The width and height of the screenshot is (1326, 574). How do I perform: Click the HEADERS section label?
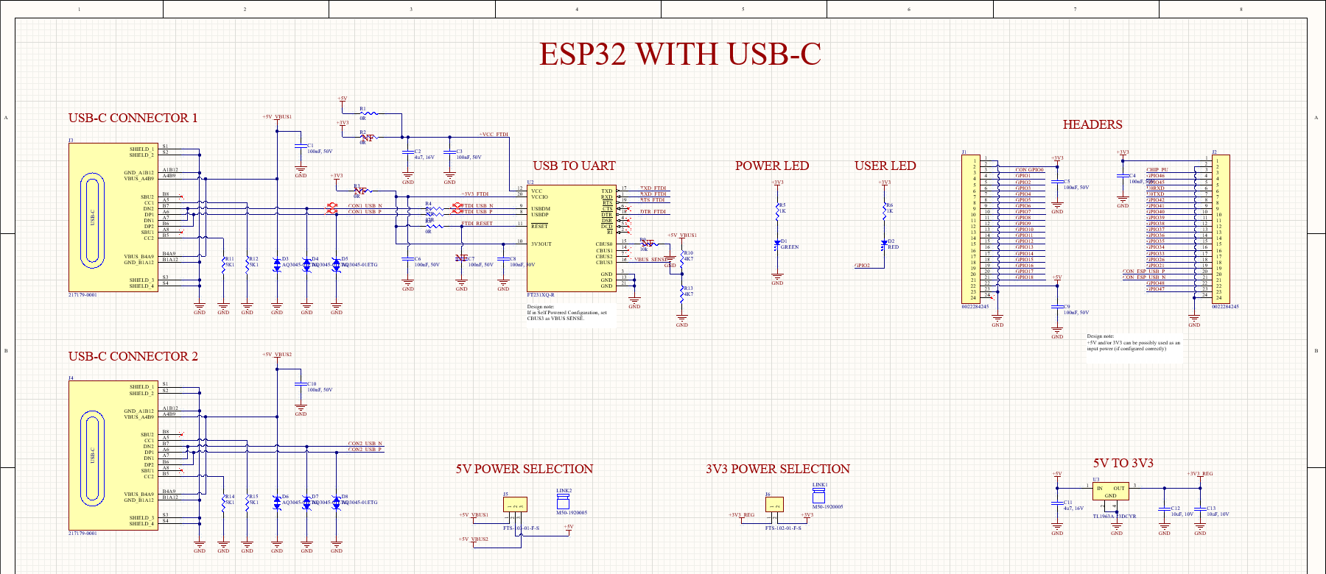click(1092, 125)
